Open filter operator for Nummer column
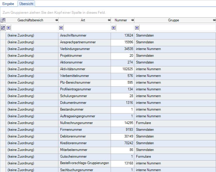The image size is (216, 172). point(114,28)
